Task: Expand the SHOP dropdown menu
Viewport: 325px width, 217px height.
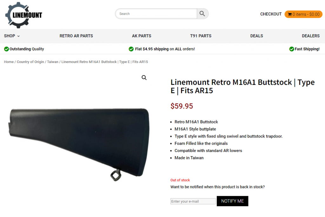Action: point(12,36)
